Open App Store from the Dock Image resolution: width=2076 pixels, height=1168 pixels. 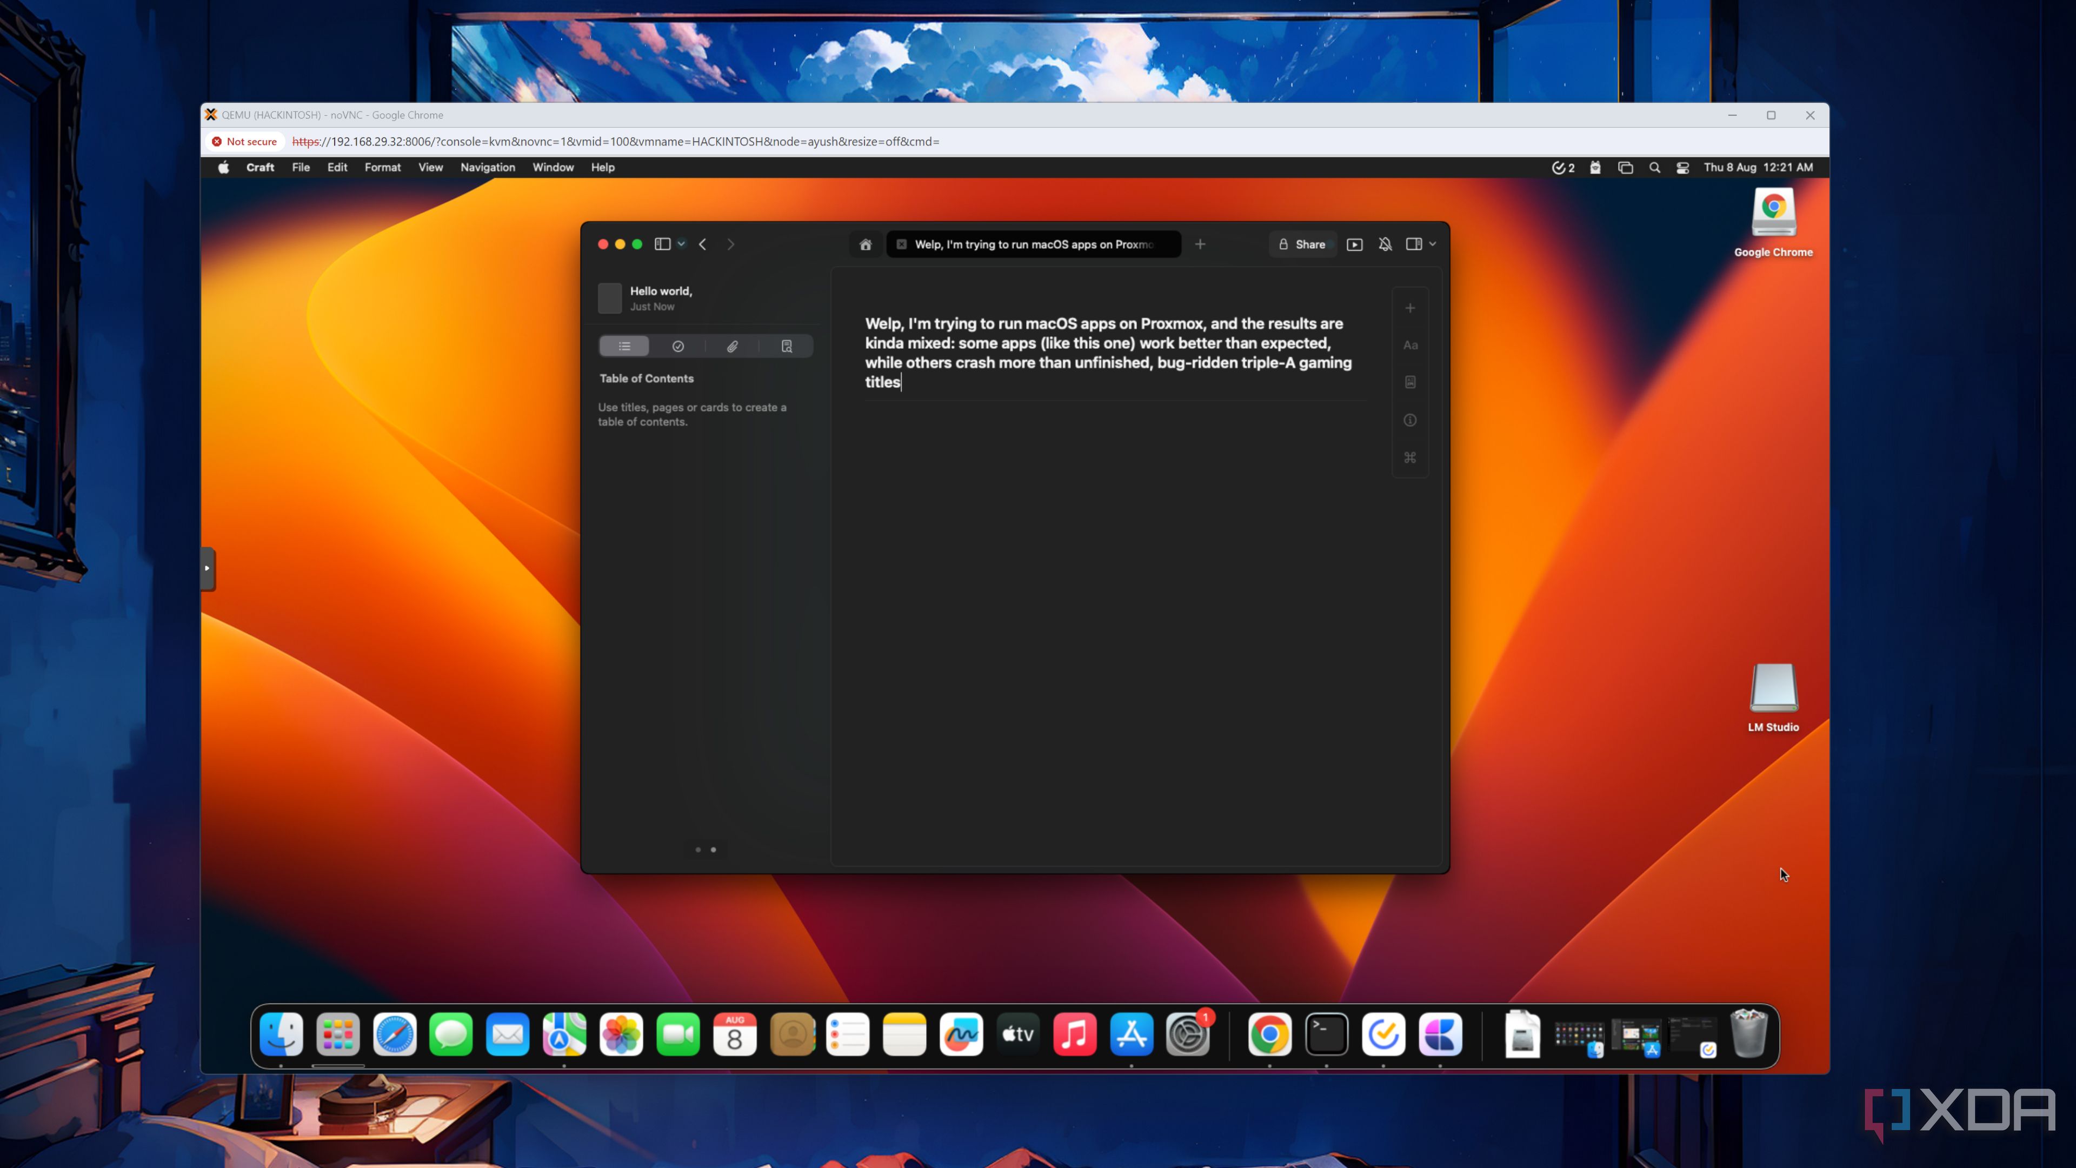[1132, 1034]
